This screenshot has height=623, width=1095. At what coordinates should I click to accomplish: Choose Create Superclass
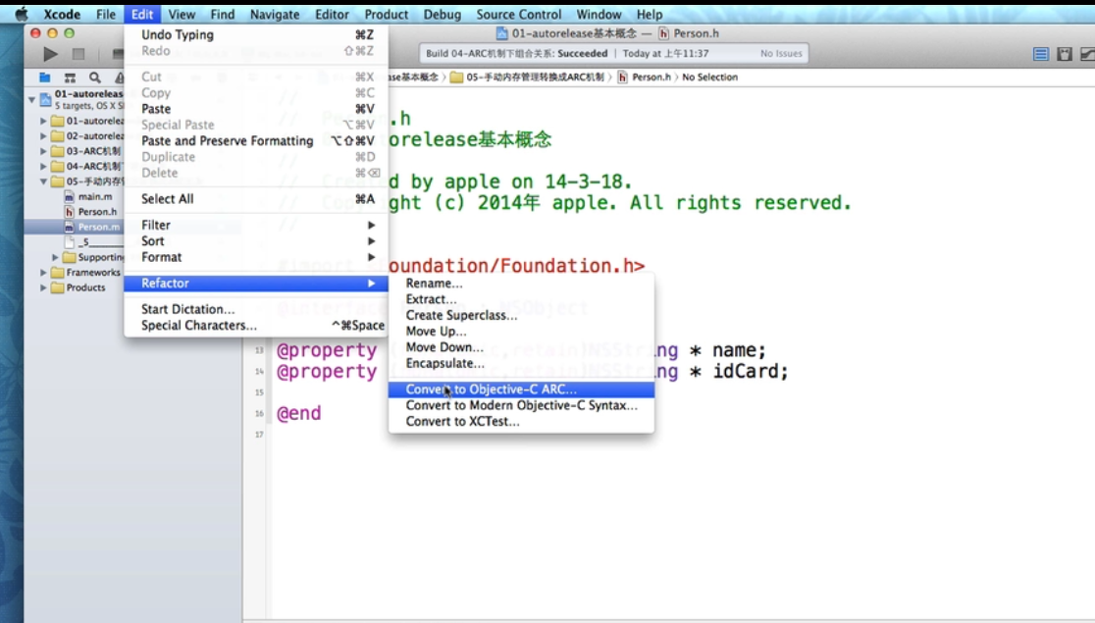pos(521,316)
